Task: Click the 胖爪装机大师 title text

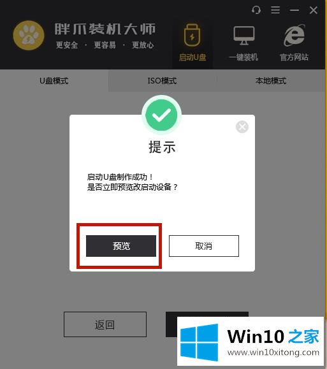Action: [105, 29]
